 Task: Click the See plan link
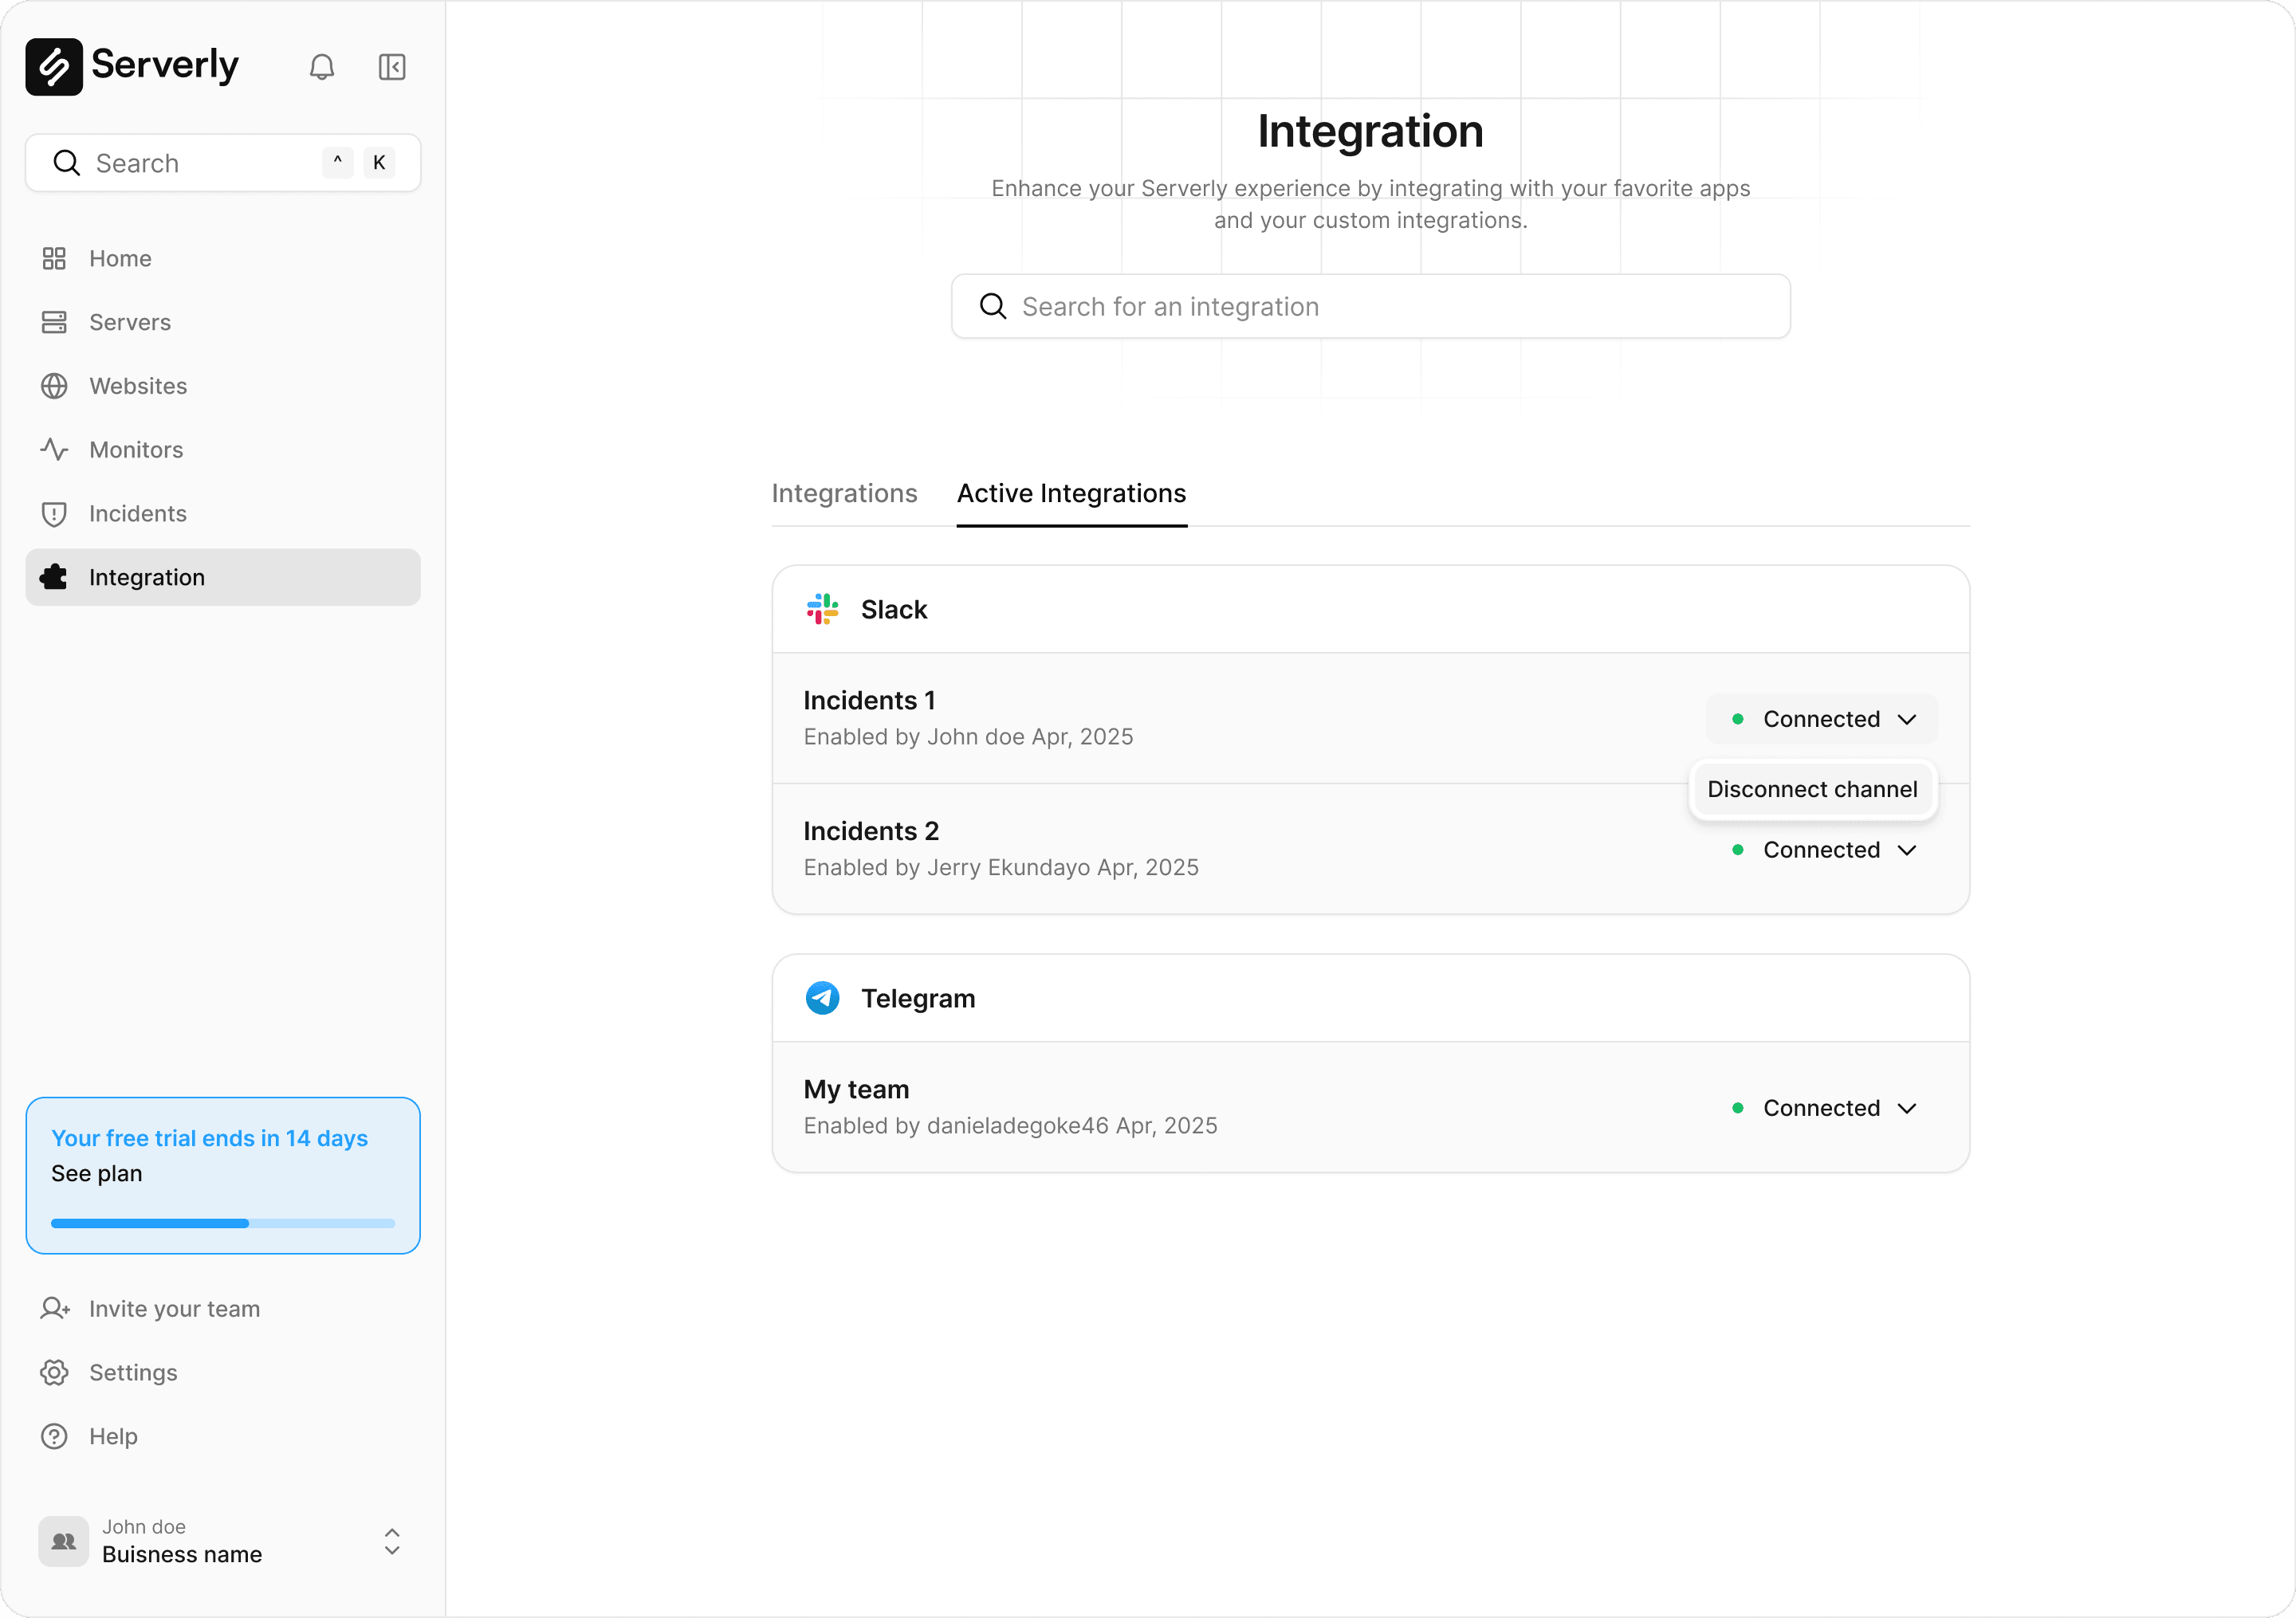(97, 1173)
